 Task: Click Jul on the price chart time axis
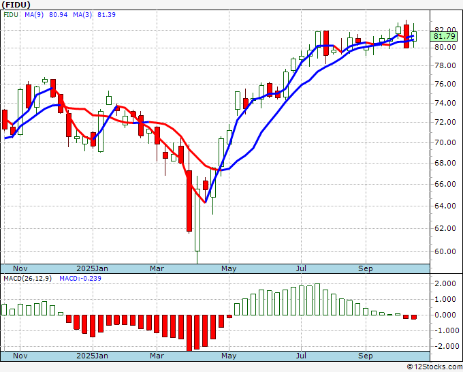pyautogui.click(x=301, y=268)
